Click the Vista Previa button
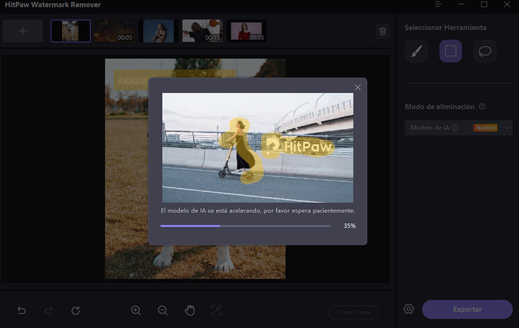Viewport: 519px width, 328px height. click(353, 312)
